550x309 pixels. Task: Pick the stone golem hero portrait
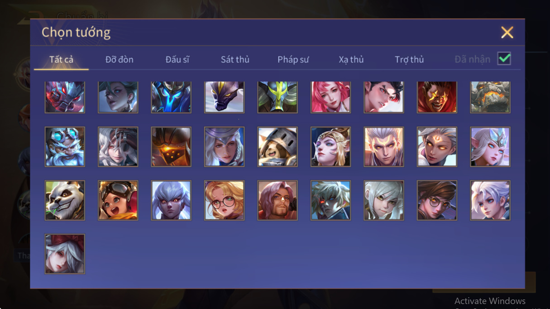point(490,97)
